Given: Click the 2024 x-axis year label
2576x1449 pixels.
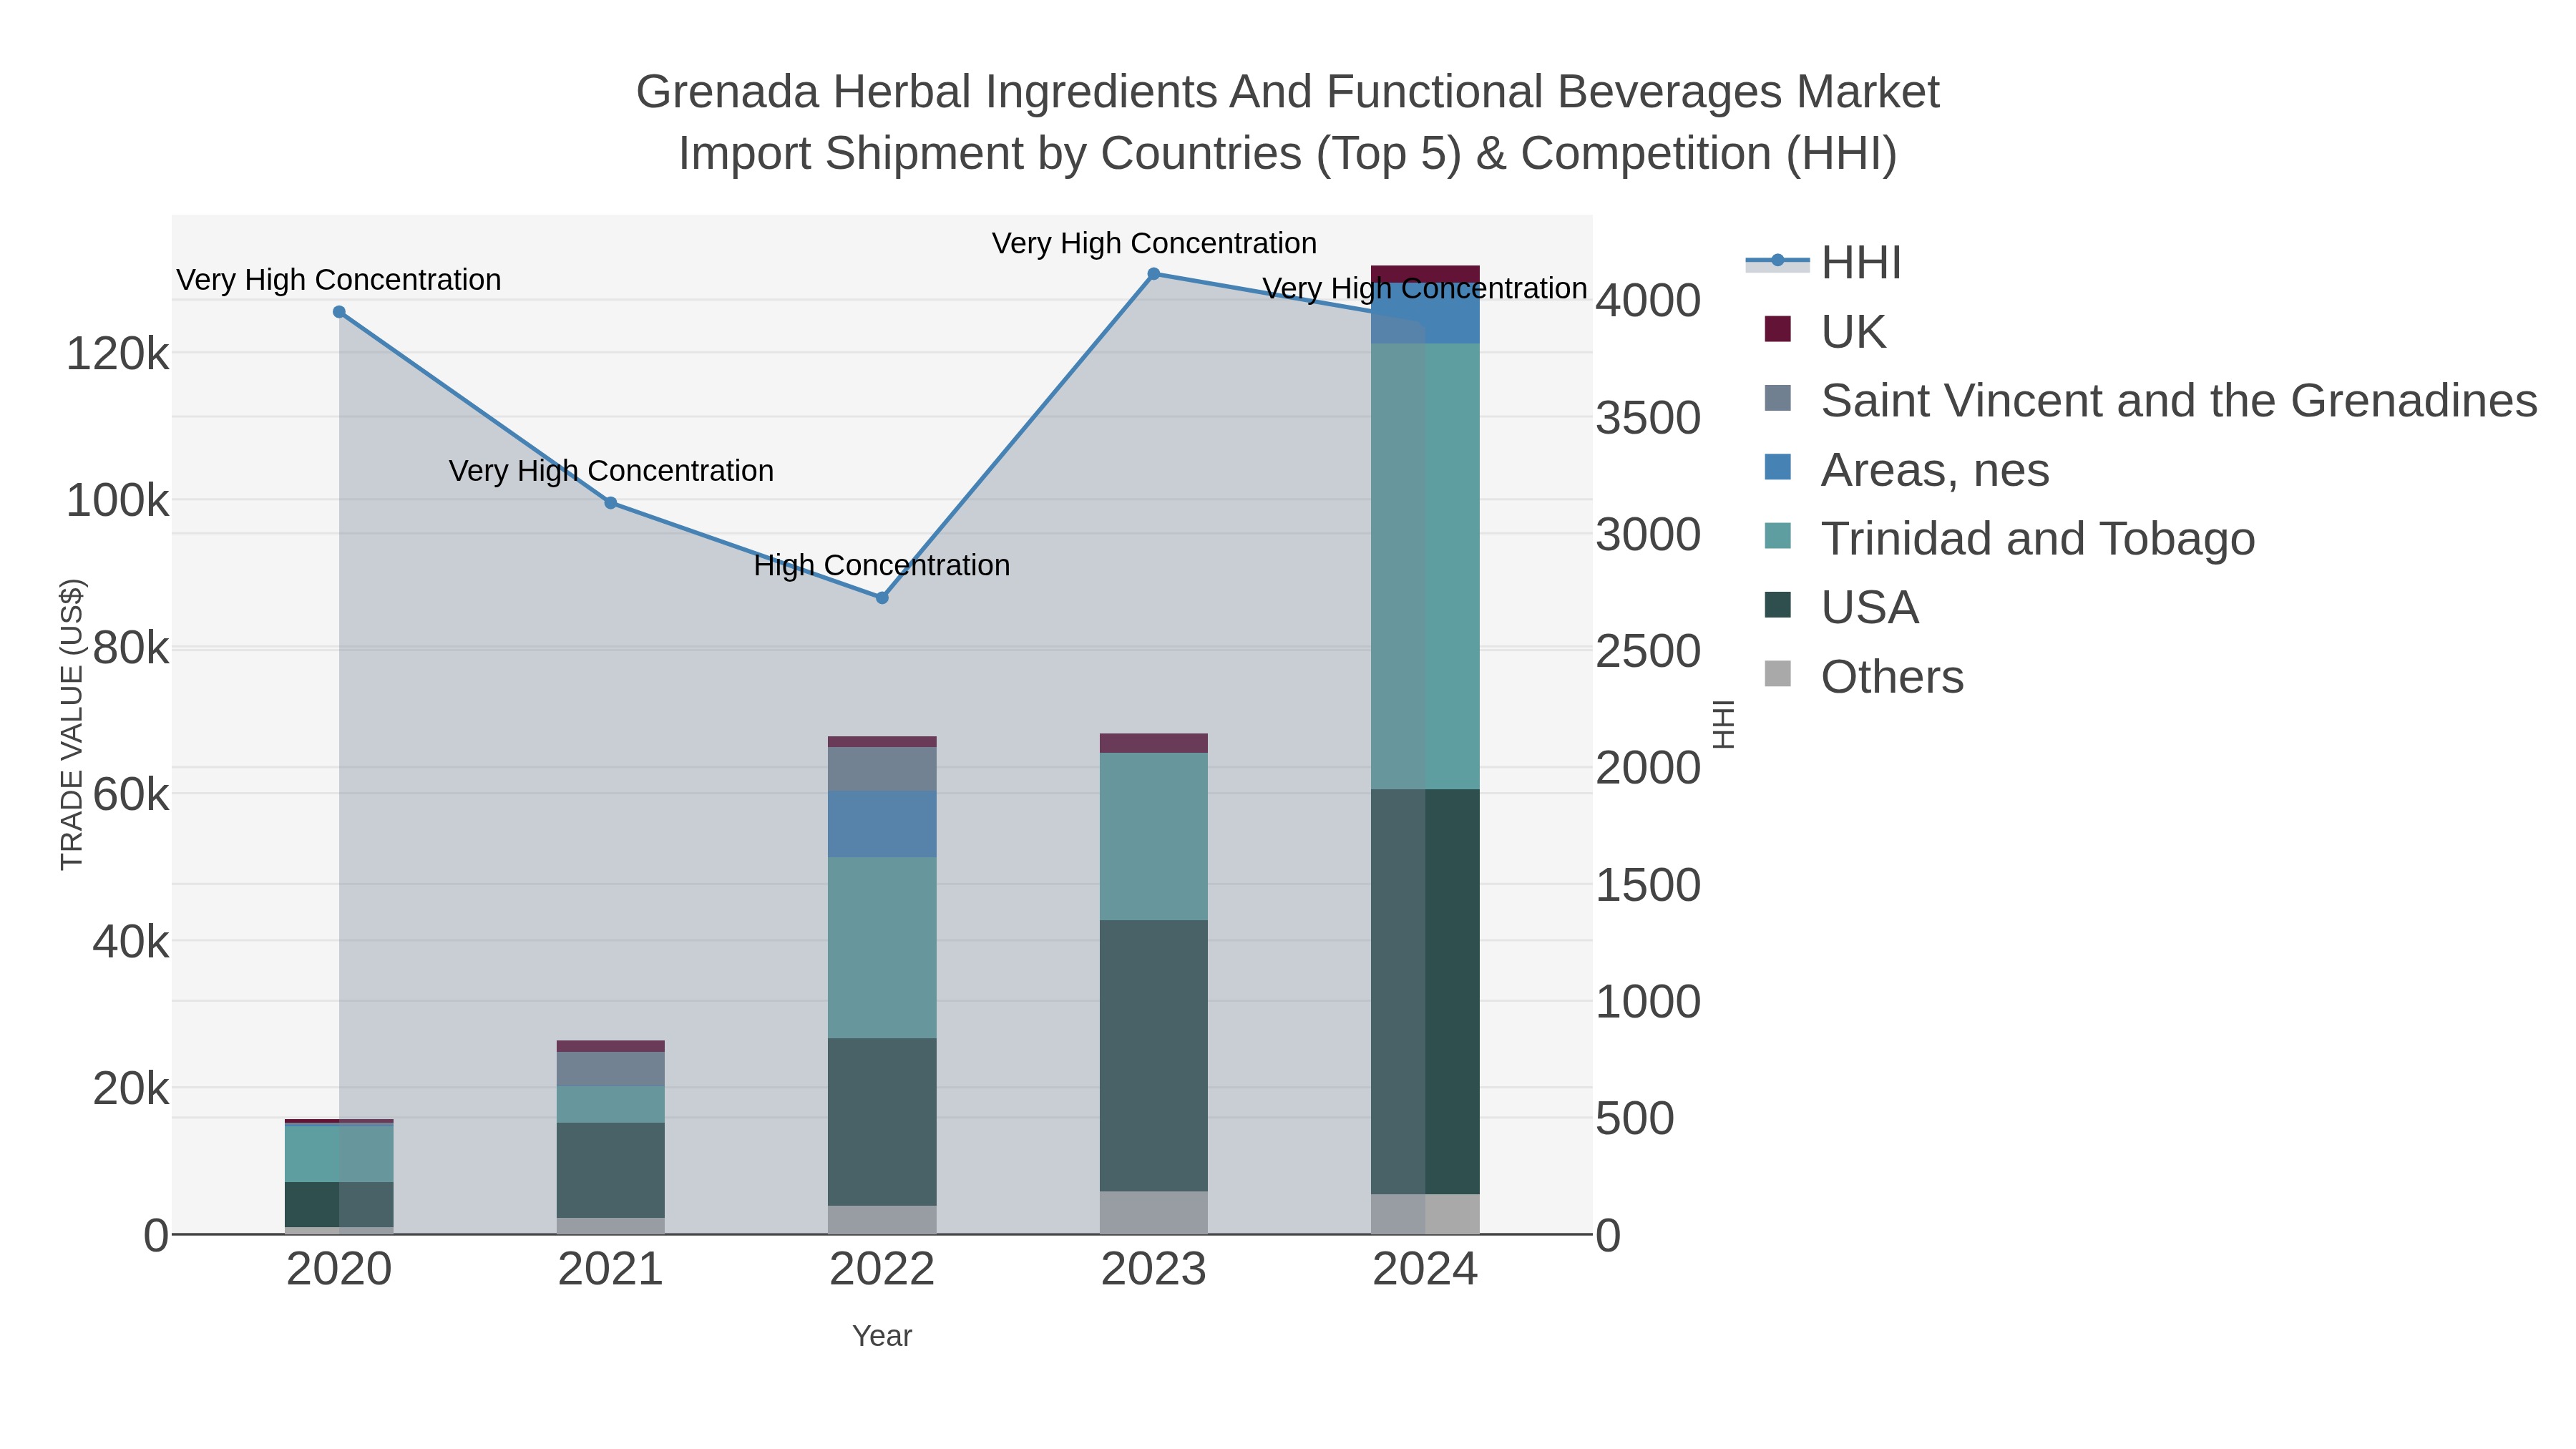Looking at the screenshot, I should pos(1425,1270).
